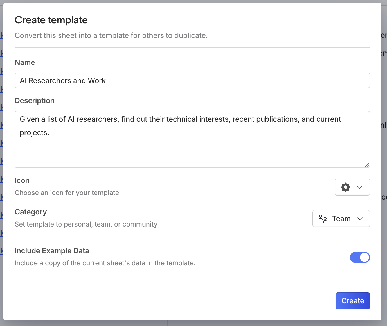Viewport: 387px width, 326px height.
Task: Click the Category section label
Action: click(31, 212)
